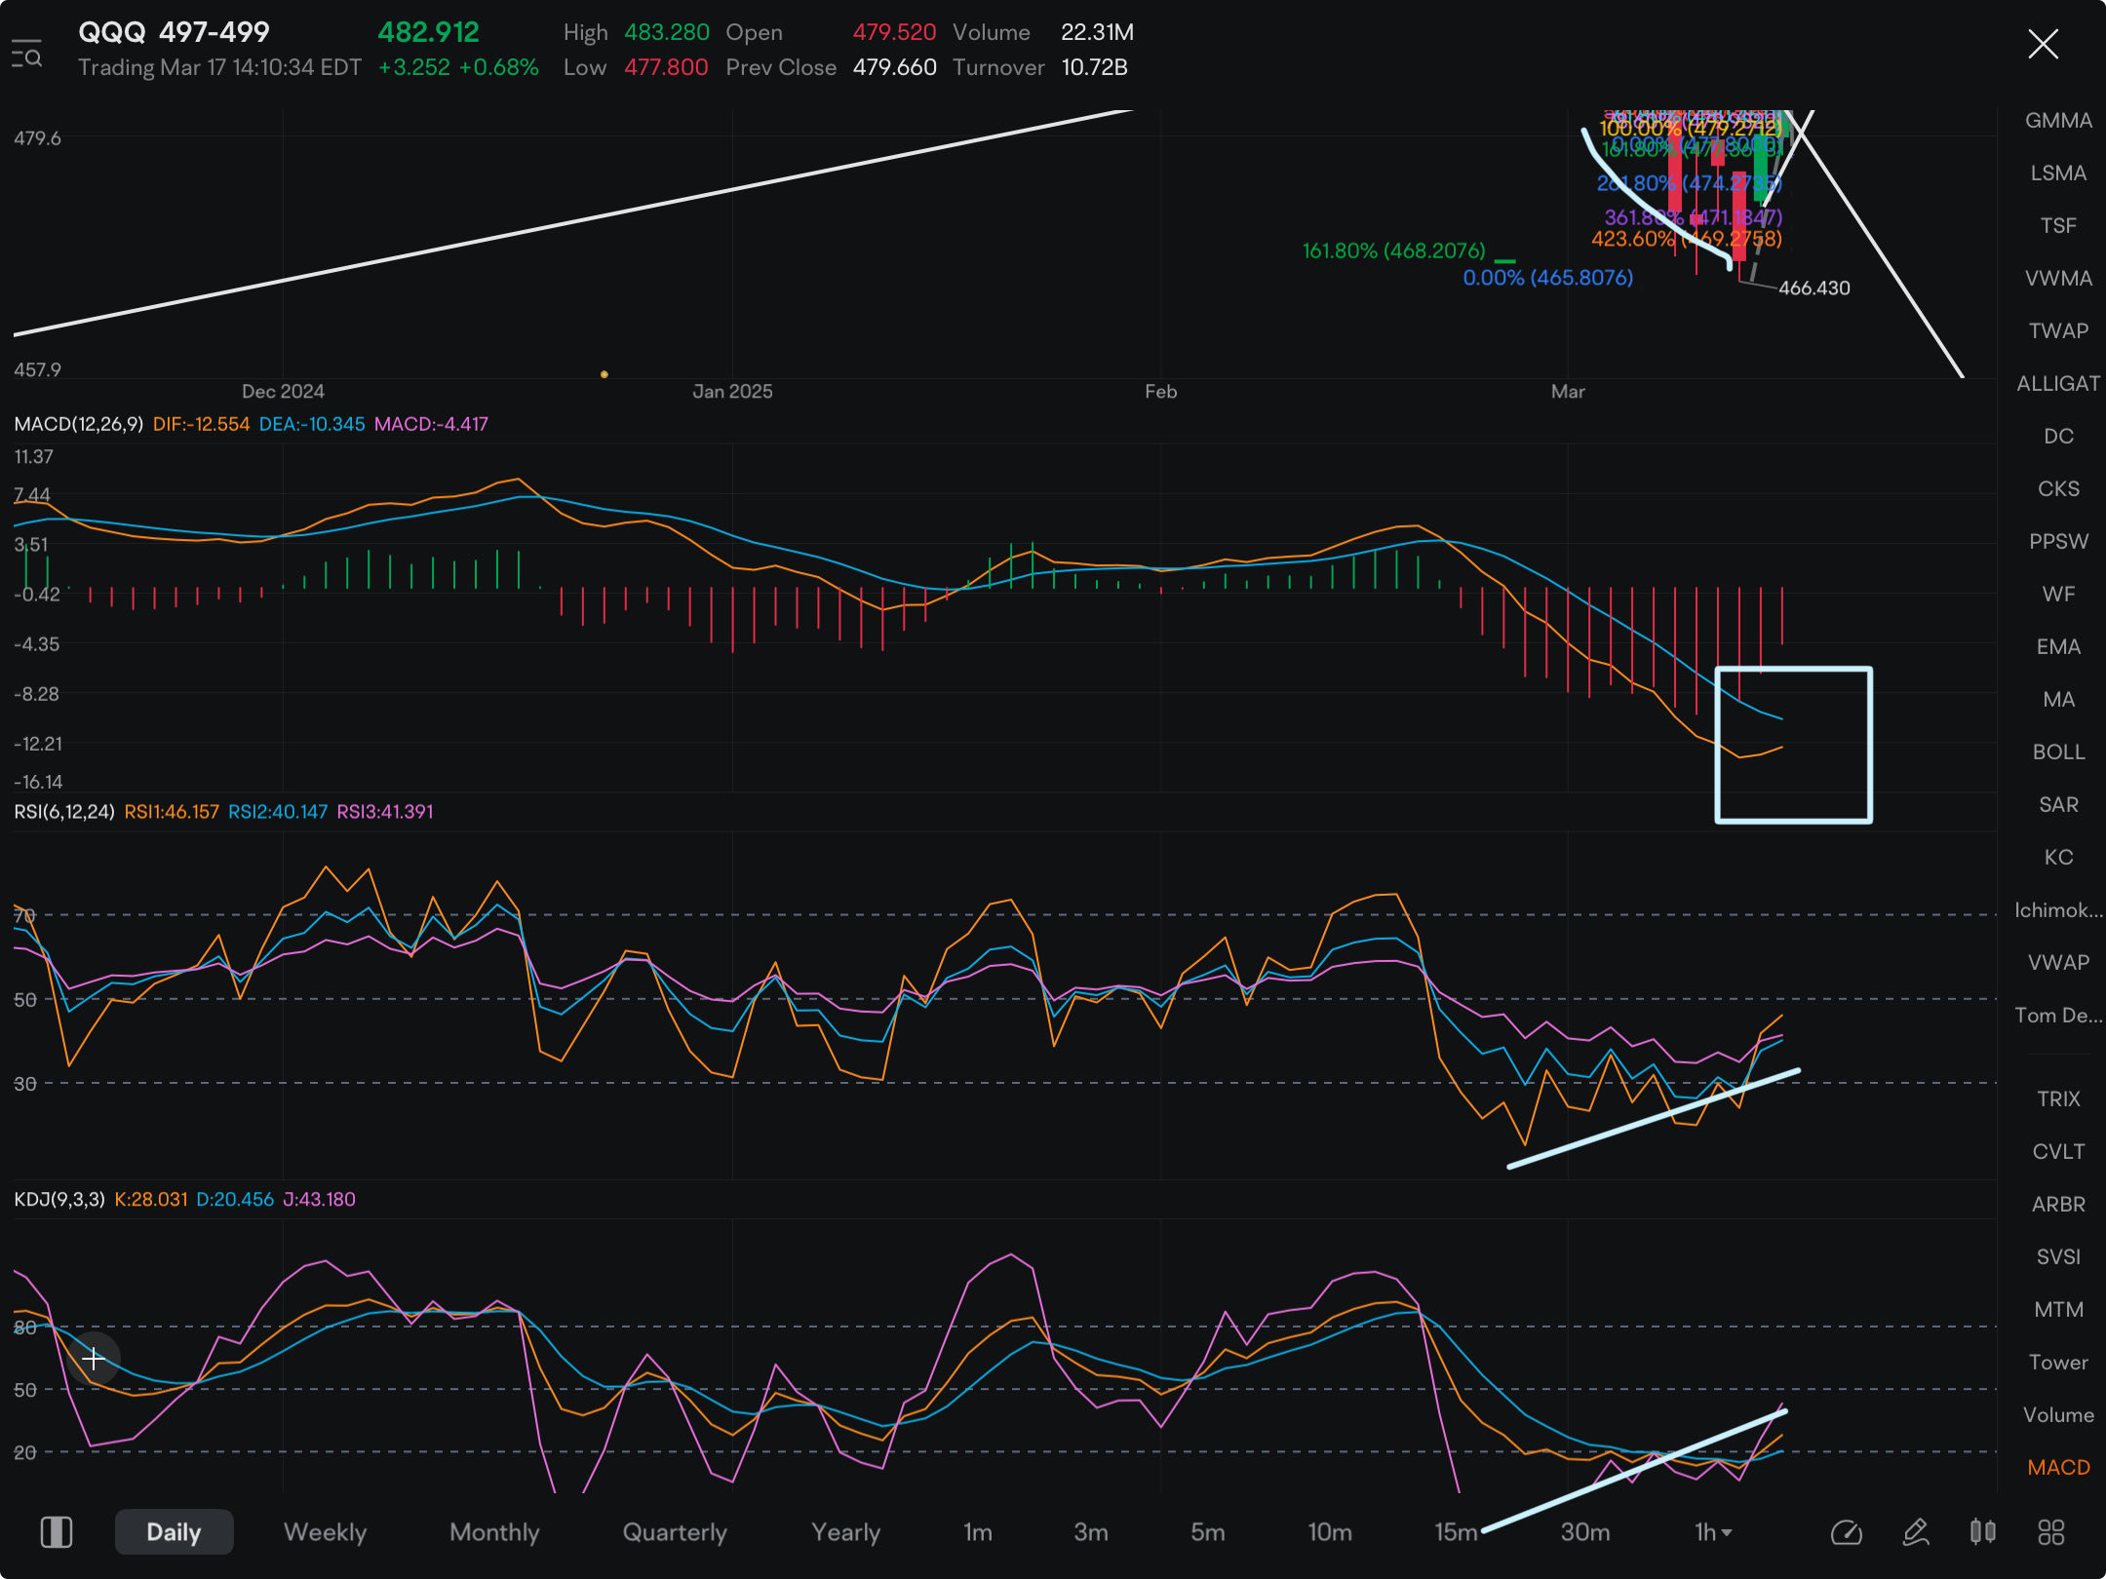This screenshot has height=1579, width=2106.
Task: Click the 482.912 current price
Action: (x=428, y=32)
